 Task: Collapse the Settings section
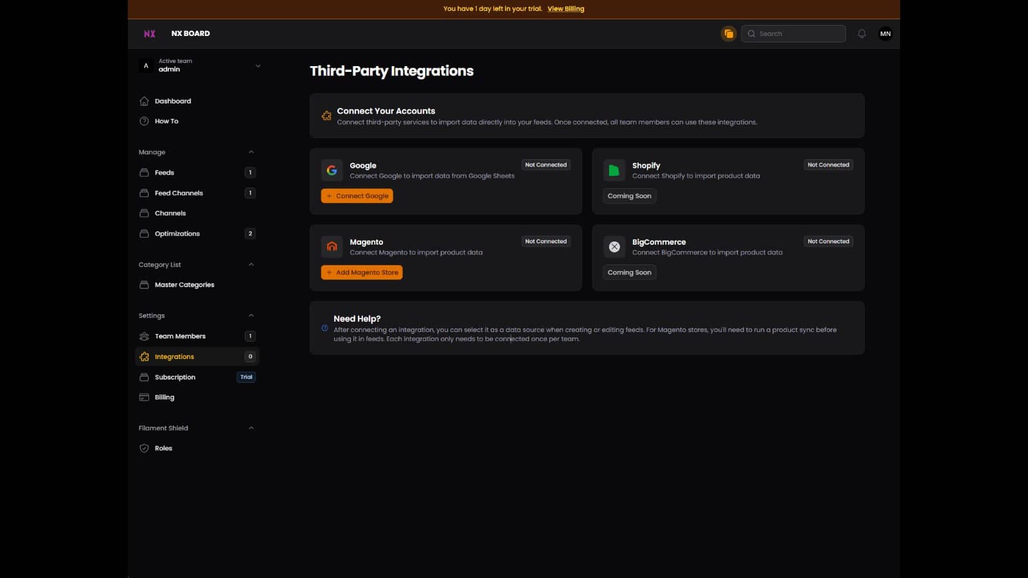tap(251, 315)
